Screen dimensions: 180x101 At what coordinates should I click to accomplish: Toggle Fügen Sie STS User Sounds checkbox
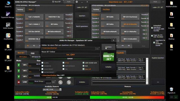click(x=152, y=36)
